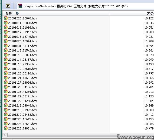The width and height of the screenshot is (154, 140).
Task: Click size value 10,881
Action: click(149, 50)
